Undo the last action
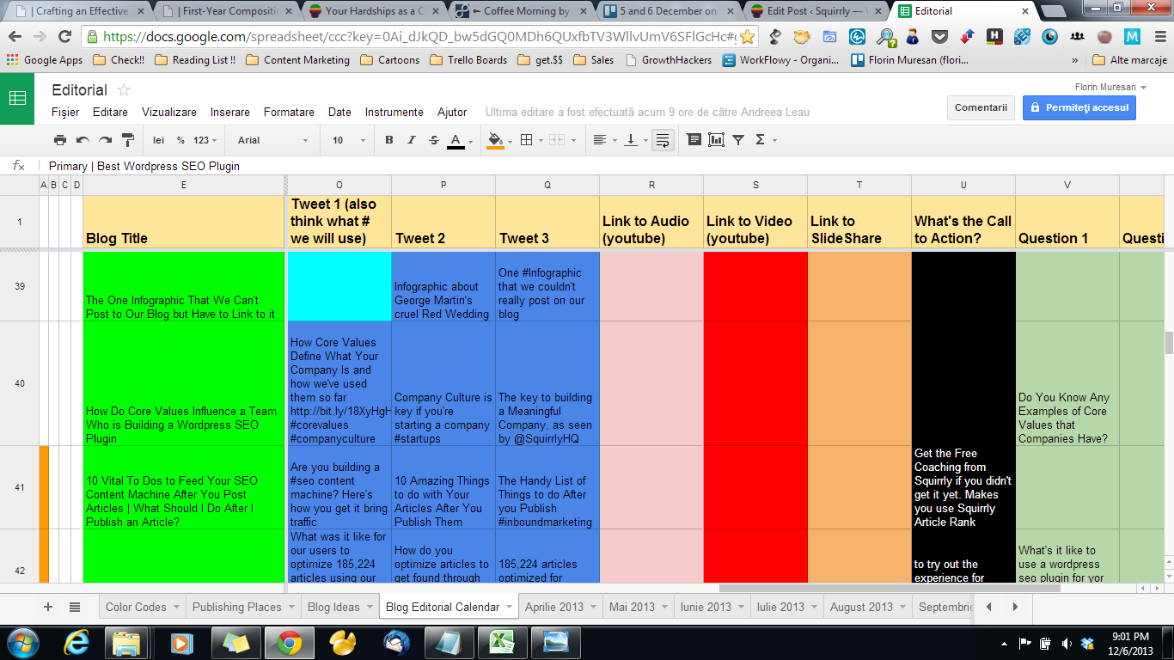This screenshot has height=660, width=1174. tap(83, 140)
